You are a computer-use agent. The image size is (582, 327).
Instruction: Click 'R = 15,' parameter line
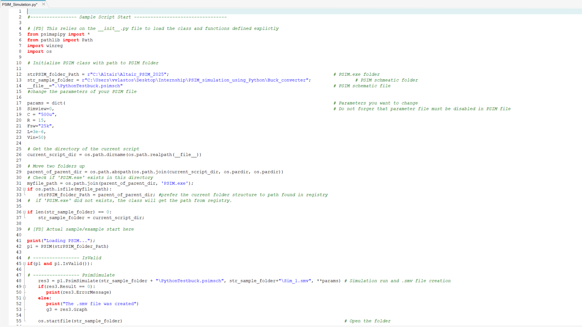37,120
